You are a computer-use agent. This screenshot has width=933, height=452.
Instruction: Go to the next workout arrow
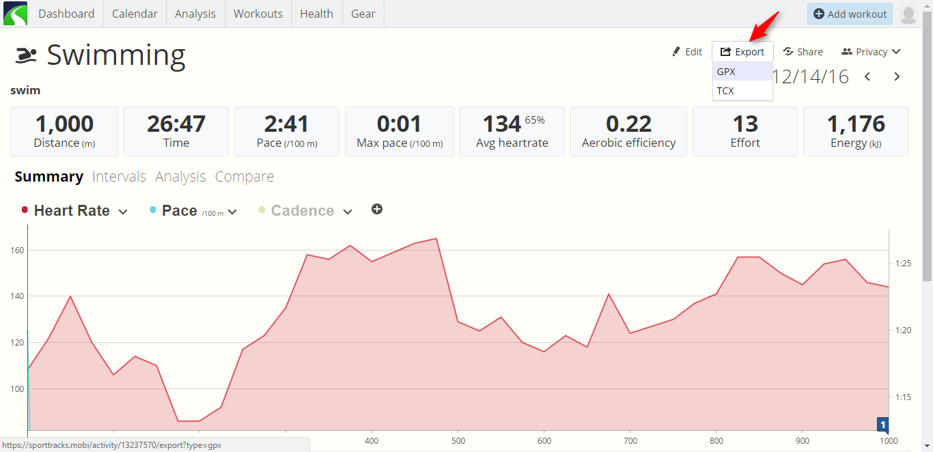pyautogui.click(x=897, y=76)
